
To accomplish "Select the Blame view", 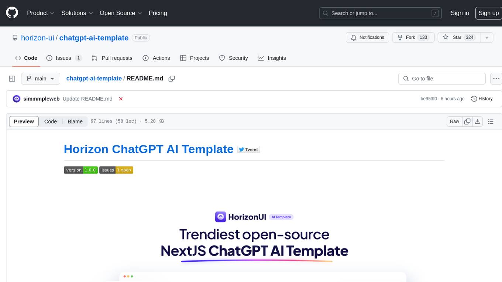I will [75, 121].
